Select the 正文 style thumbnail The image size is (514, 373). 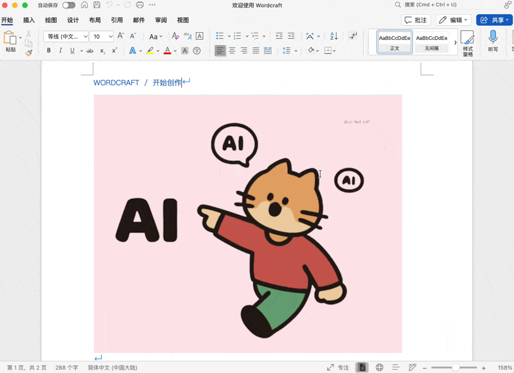[x=394, y=42]
